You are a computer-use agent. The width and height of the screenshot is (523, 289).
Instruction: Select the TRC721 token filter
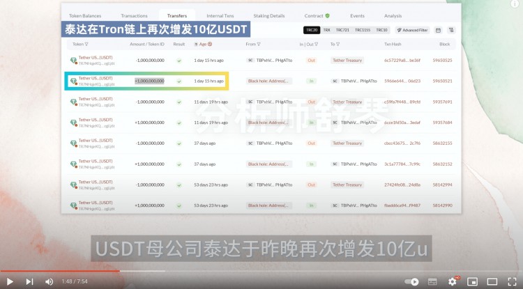342,30
